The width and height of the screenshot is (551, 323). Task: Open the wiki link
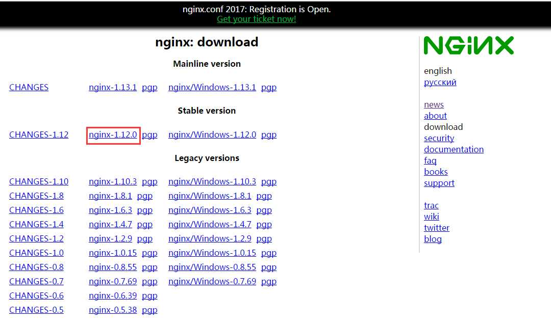(432, 217)
